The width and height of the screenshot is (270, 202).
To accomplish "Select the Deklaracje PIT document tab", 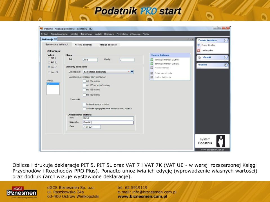I will coord(50,39).
